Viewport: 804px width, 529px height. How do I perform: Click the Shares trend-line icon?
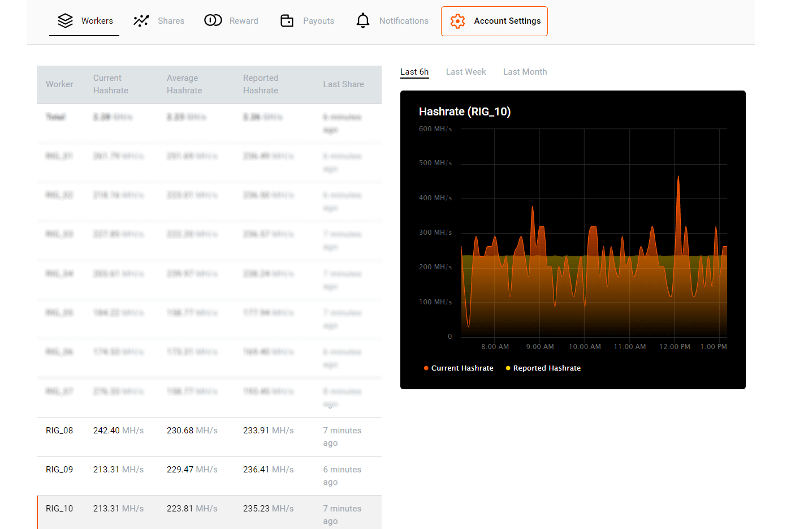click(141, 20)
